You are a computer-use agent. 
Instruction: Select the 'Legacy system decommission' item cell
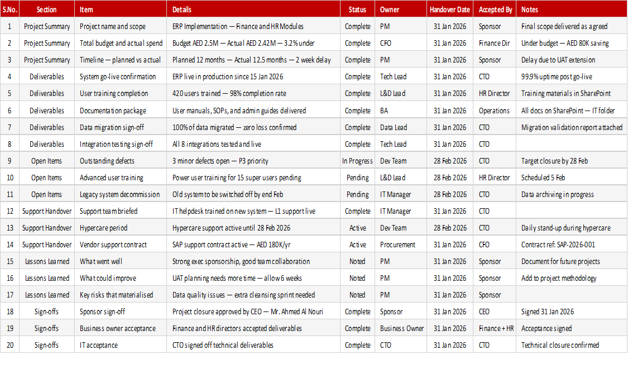pos(121,195)
